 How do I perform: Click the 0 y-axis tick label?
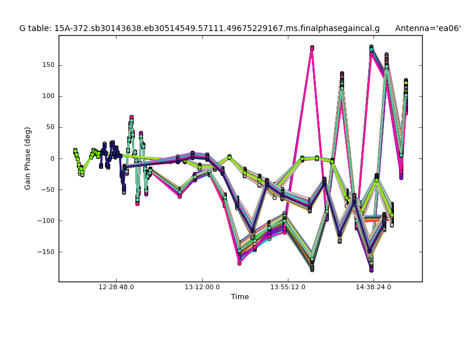51,158
